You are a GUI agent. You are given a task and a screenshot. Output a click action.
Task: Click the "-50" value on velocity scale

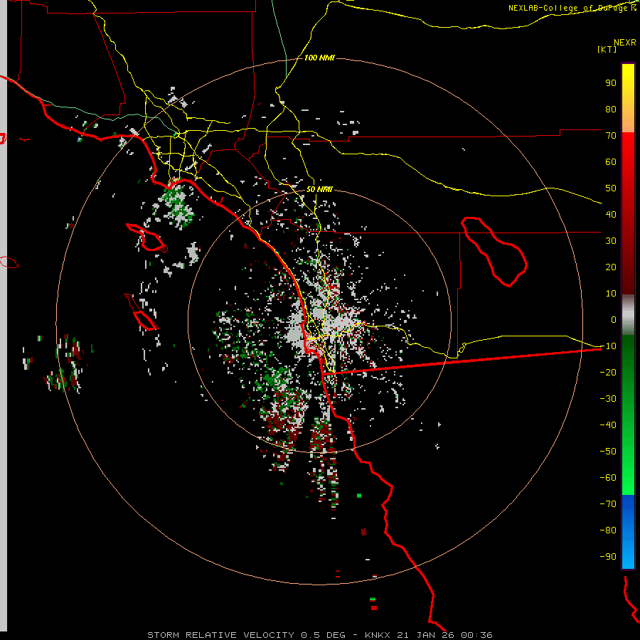(608, 452)
